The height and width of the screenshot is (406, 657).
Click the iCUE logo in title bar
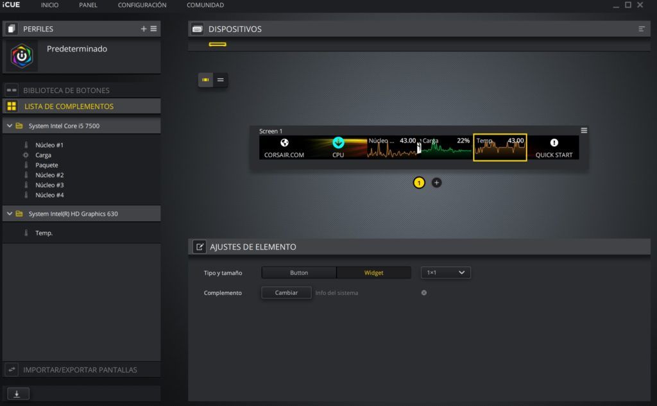pos(11,4)
